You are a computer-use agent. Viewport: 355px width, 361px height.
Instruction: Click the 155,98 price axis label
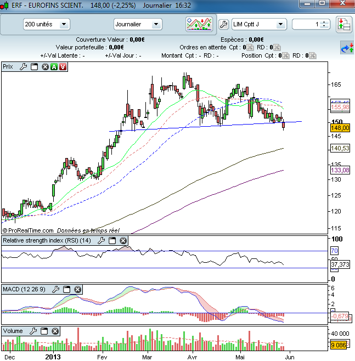point(340,107)
